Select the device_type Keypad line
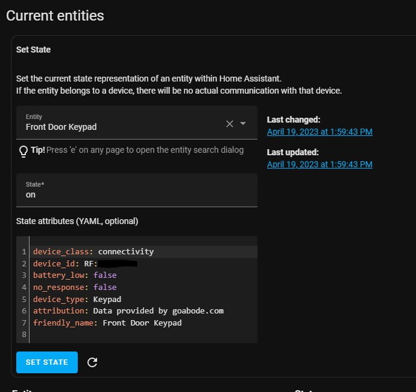This screenshot has height=392, width=416. (x=77, y=299)
